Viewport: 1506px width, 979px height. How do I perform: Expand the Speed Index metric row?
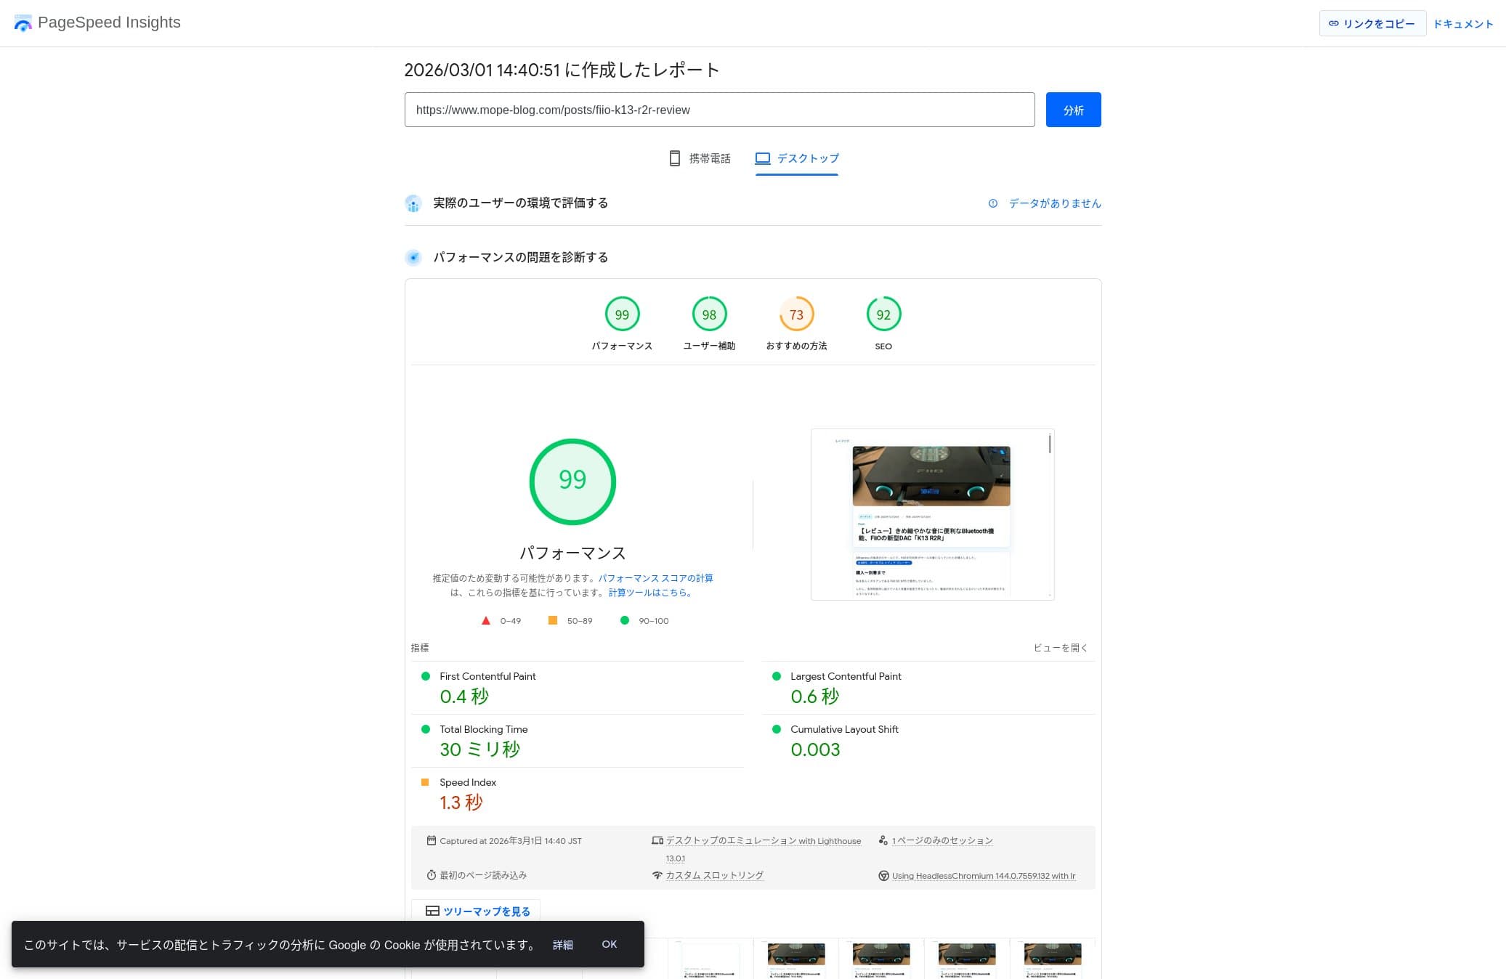pyautogui.click(x=468, y=782)
